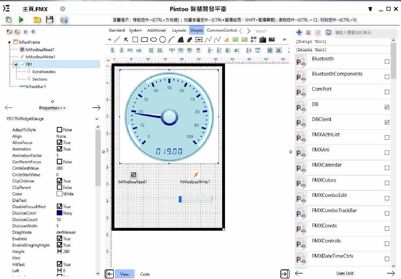This screenshot has height=279, width=401.
Task: Select the dashed text selection shape icon
Action: point(199,39)
